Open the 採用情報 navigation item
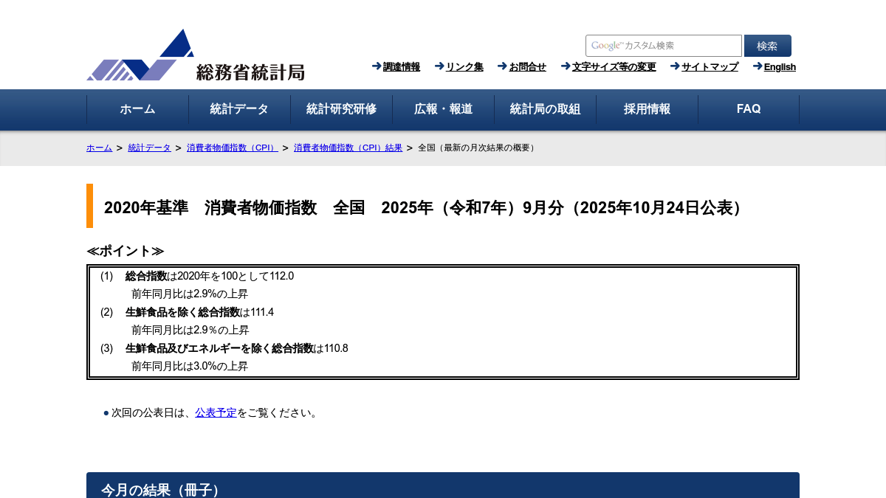Image resolution: width=886 pixels, height=498 pixels. [x=647, y=109]
